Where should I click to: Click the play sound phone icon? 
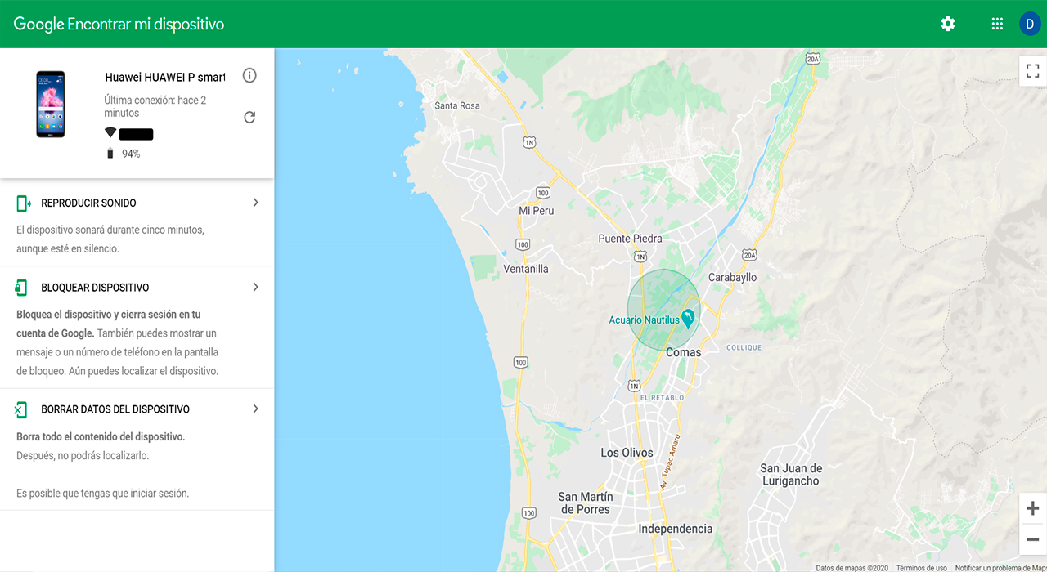tap(23, 203)
